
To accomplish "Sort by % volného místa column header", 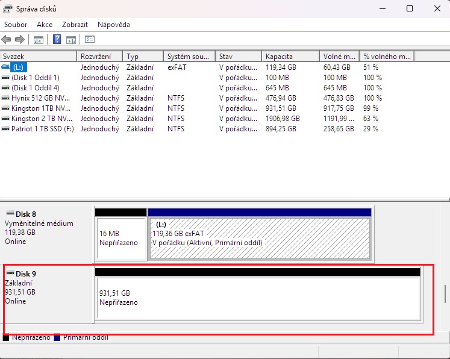I will point(387,57).
